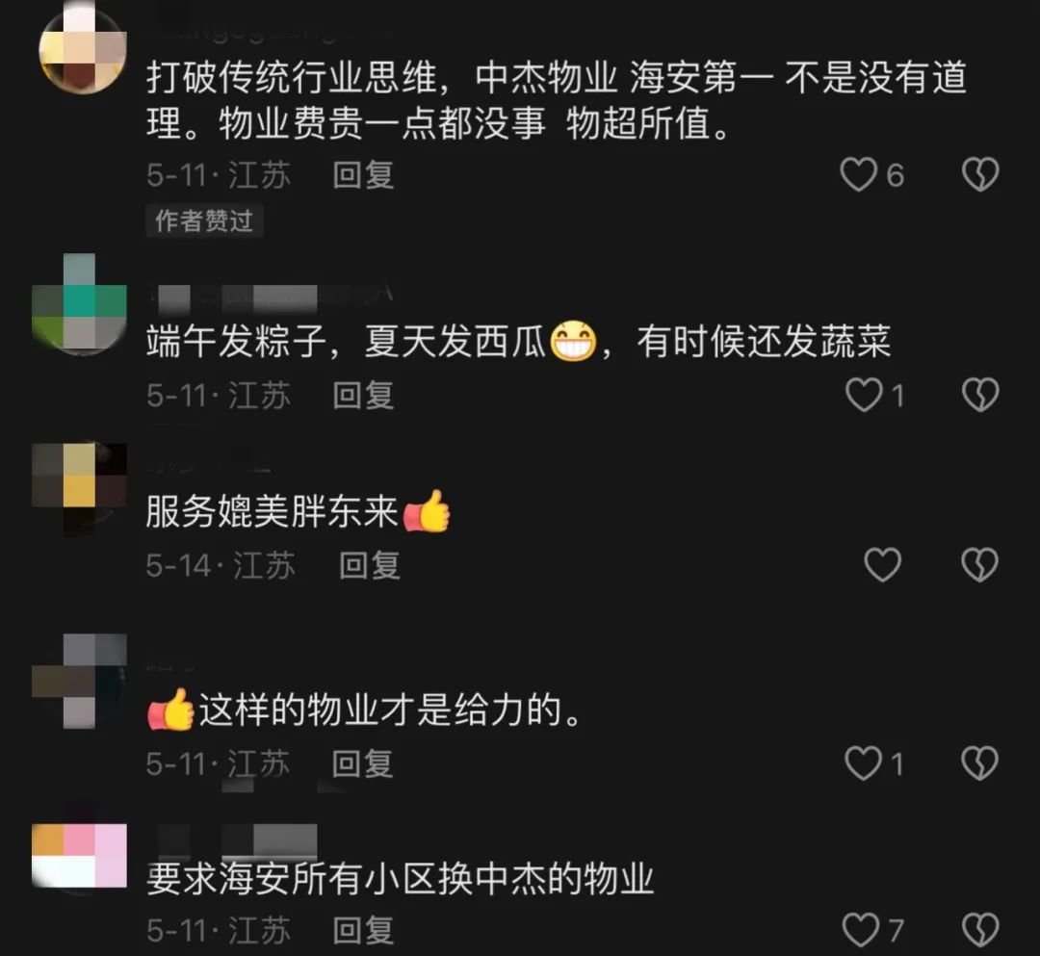This screenshot has width=1040, height=956.
Task: Open avatar of the 服务媲美胖东来 commenter
Action: click(x=80, y=489)
